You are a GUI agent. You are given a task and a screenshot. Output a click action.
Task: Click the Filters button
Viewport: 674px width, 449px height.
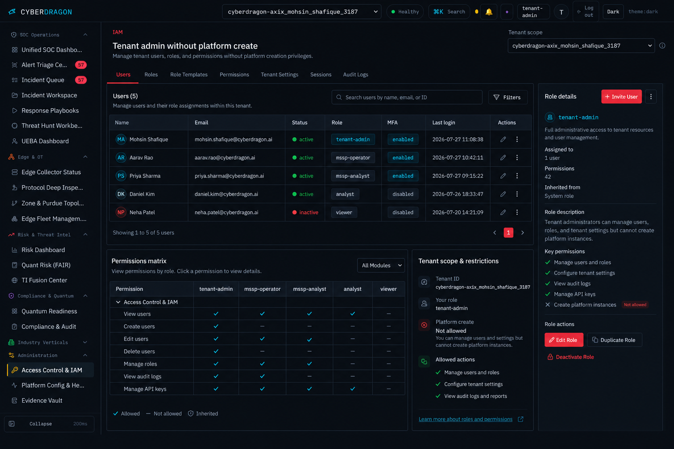coord(508,97)
